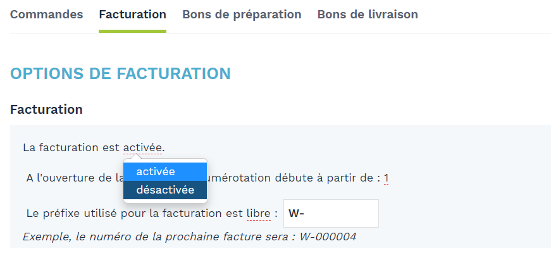
Task: Click underlined activée word in sentence
Action: tap(142, 147)
